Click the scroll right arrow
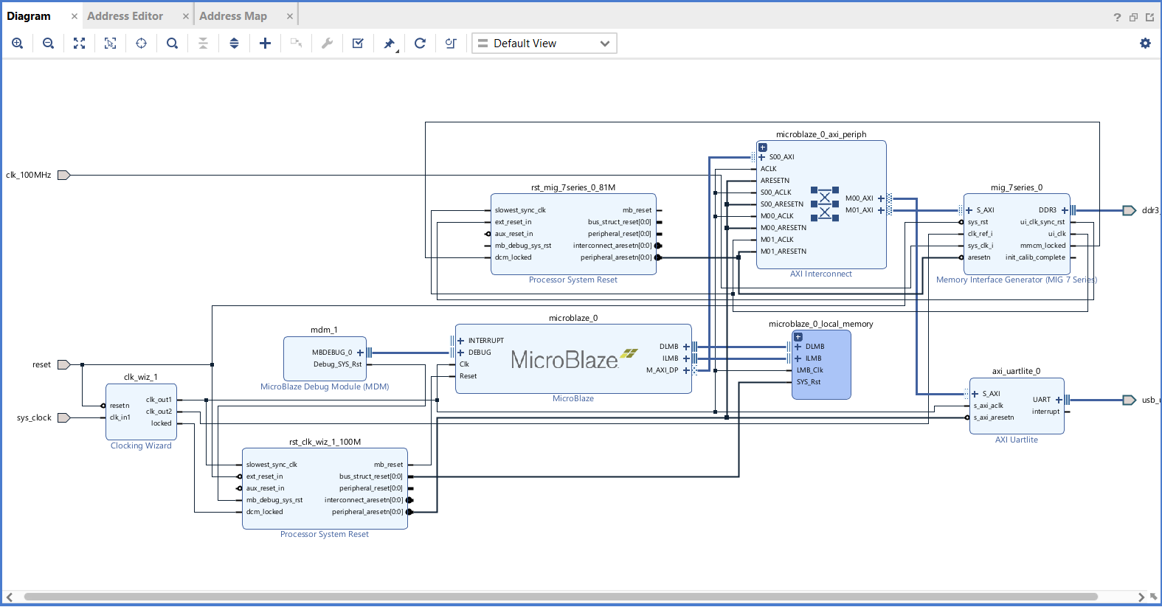This screenshot has height=607, width=1162. point(1141,597)
